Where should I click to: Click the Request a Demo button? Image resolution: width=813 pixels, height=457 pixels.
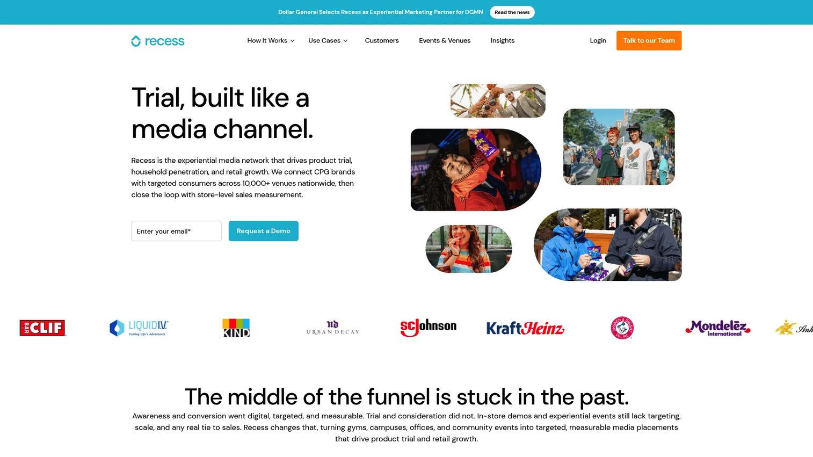click(x=263, y=231)
